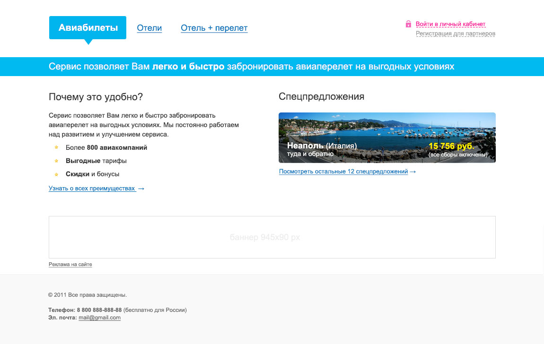Click the phone number 8 800 888-888-88
Screen dimensions: 544x344
click(x=99, y=310)
